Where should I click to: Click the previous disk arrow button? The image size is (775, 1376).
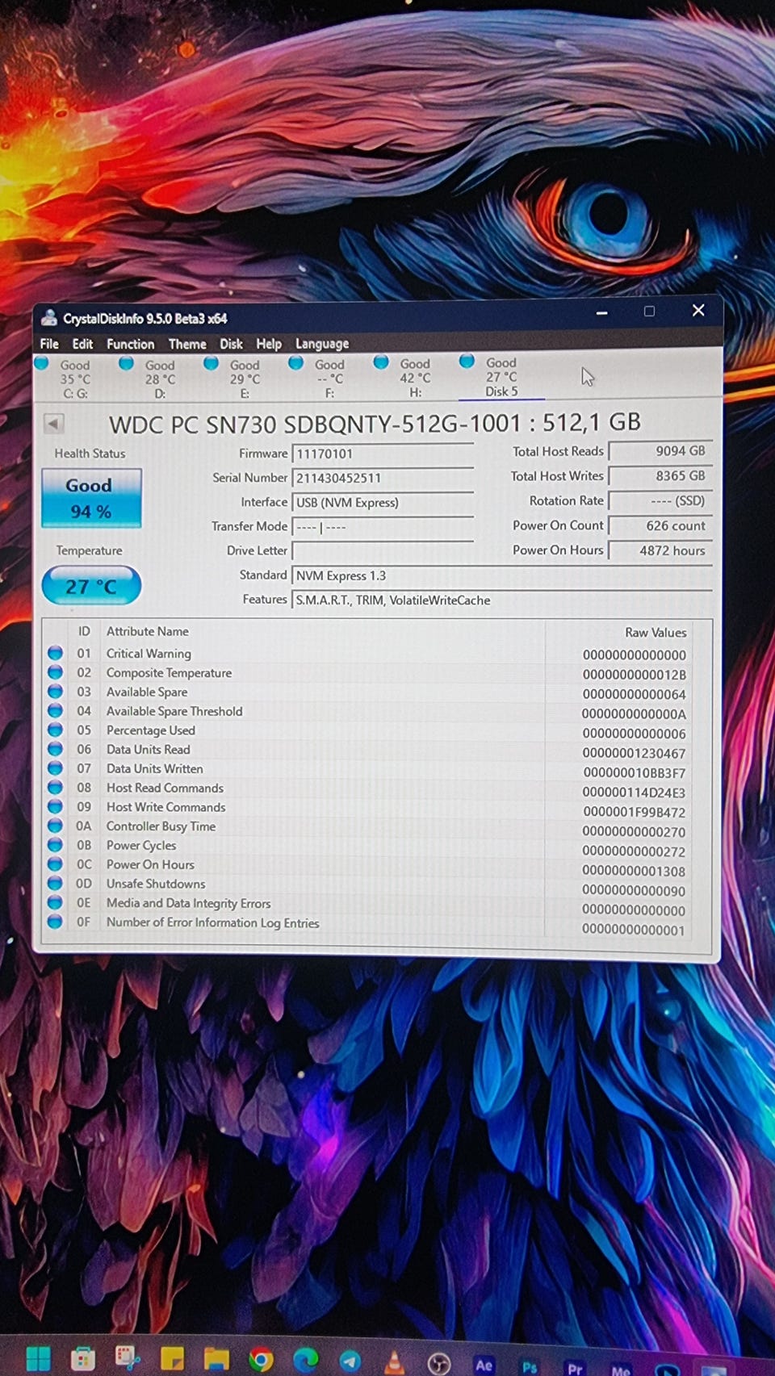point(53,423)
